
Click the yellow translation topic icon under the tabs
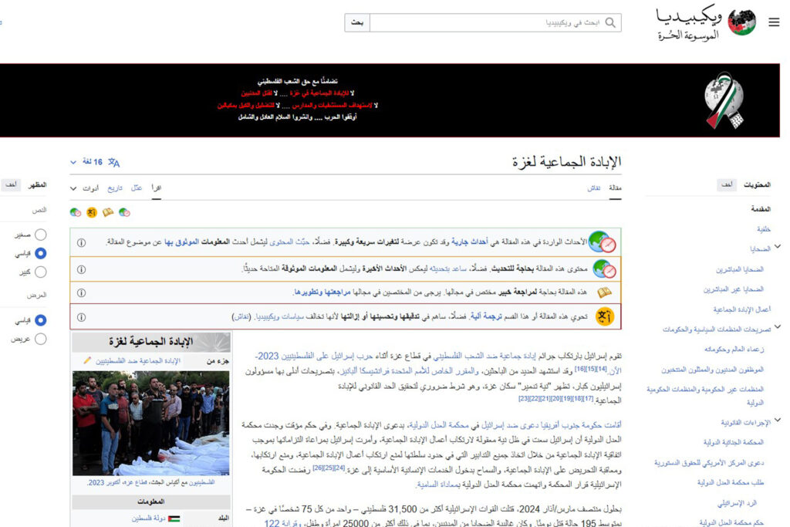click(91, 212)
